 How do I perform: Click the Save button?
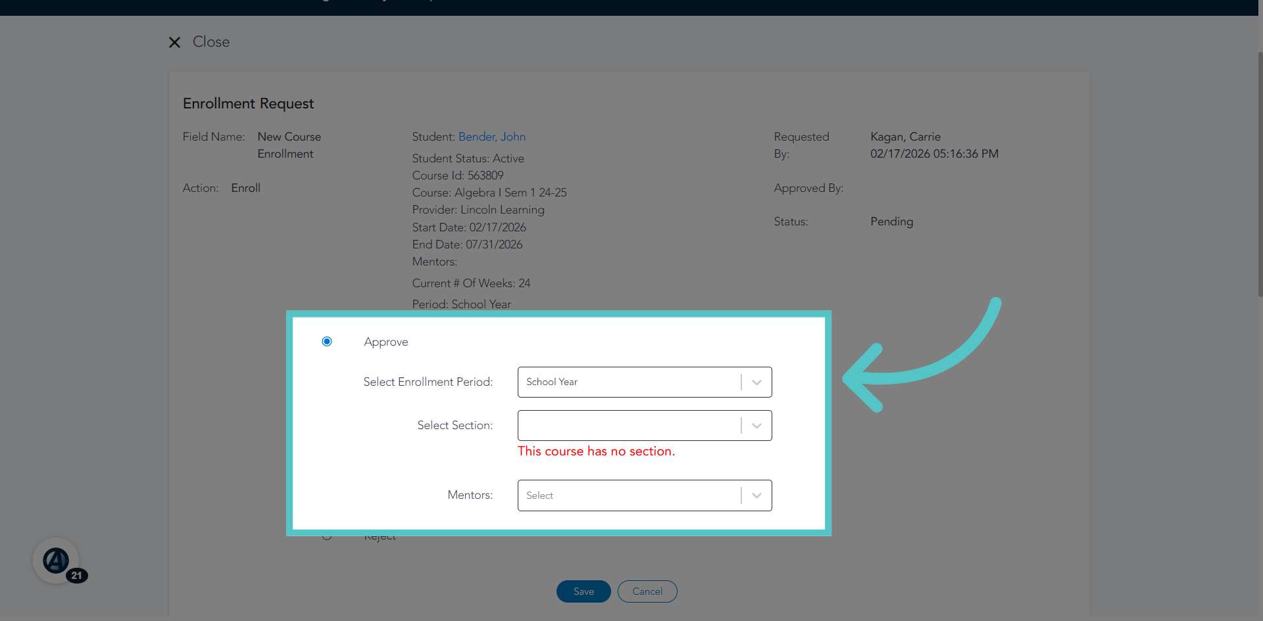point(583,591)
